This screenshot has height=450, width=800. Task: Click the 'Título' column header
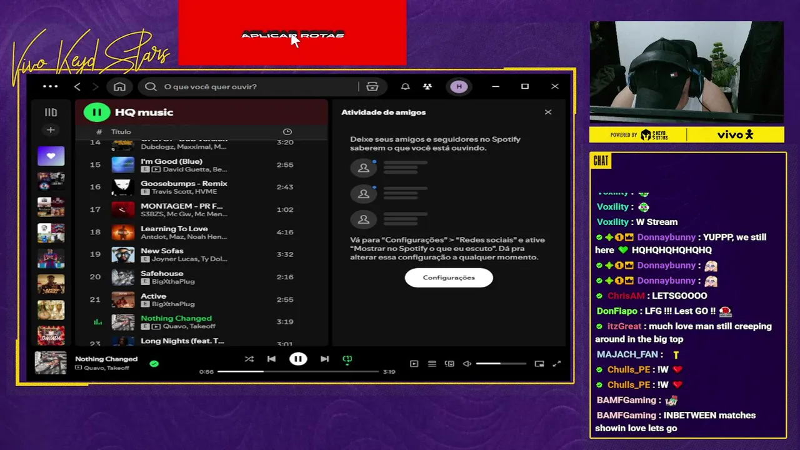pyautogui.click(x=121, y=132)
